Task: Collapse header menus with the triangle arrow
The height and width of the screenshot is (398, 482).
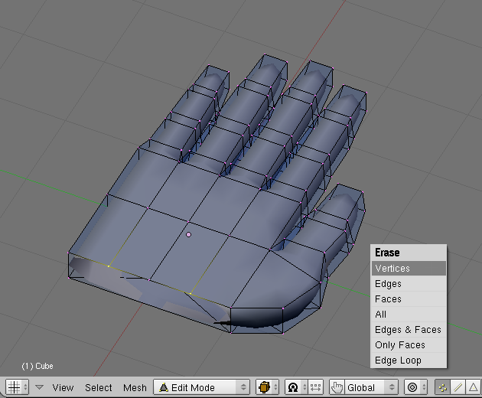Action: click(x=39, y=387)
